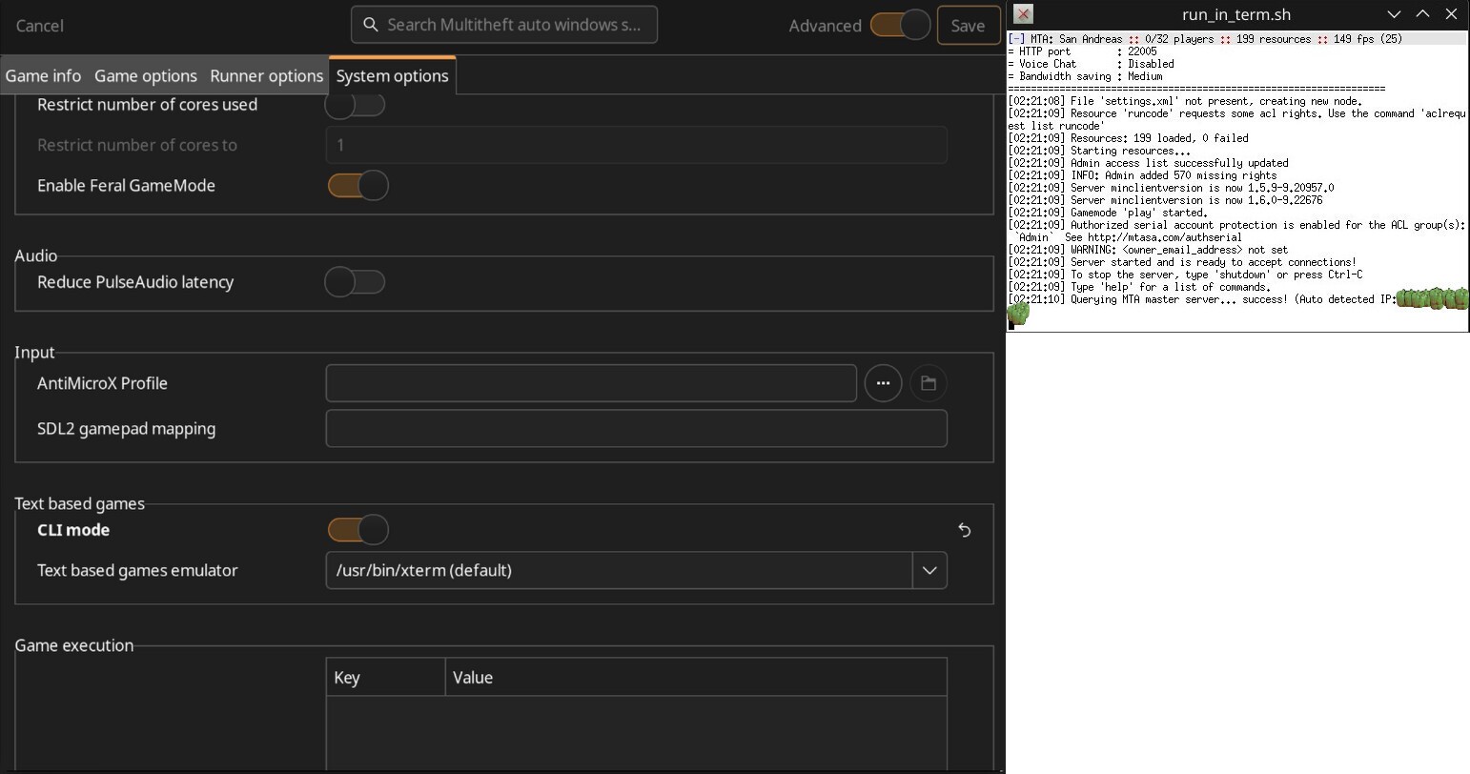The width and height of the screenshot is (1470, 774).
Task: Enable Restrict number of cores used
Action: pos(356,105)
